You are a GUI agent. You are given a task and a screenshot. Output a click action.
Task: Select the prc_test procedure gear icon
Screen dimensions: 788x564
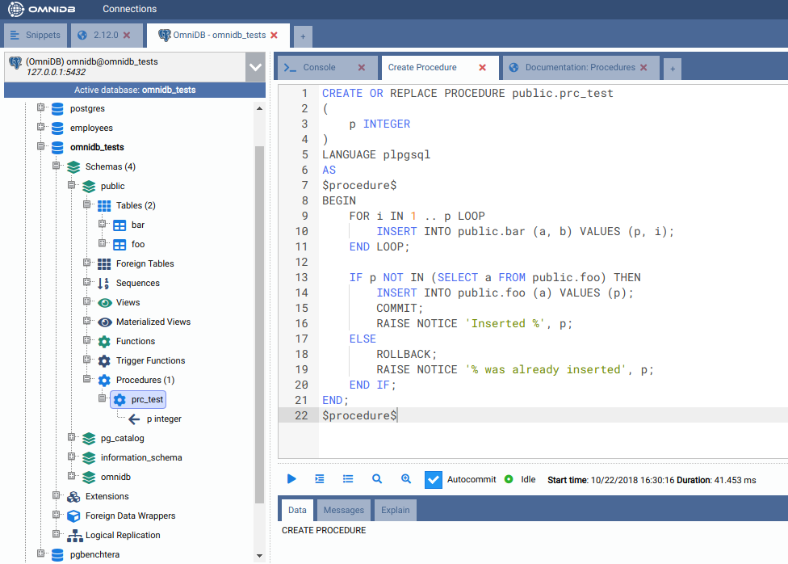click(x=119, y=399)
